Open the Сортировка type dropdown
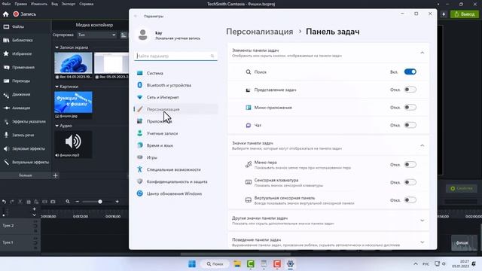Screen dimensions: 482x271 96,35
